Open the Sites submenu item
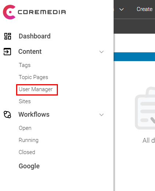 pos(25,101)
